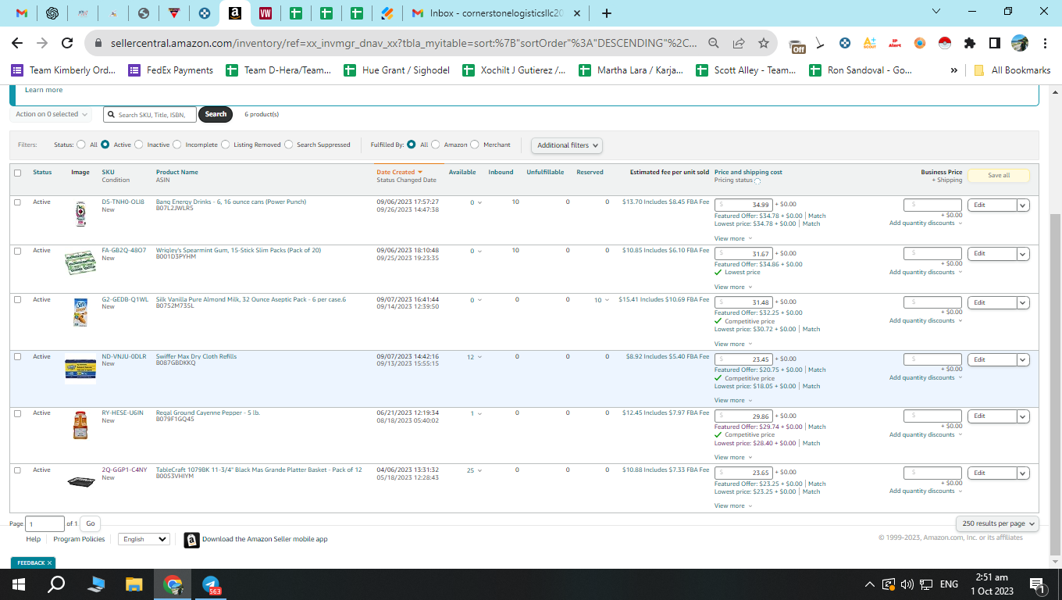Expand Add quantity discounts for Silk Almond Milk
Screen dimensions: 1062x600
(925, 321)
